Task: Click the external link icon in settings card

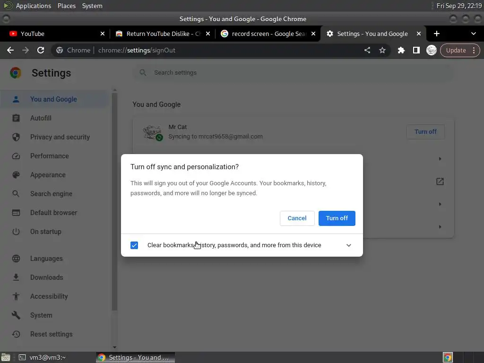Action: pyautogui.click(x=440, y=181)
